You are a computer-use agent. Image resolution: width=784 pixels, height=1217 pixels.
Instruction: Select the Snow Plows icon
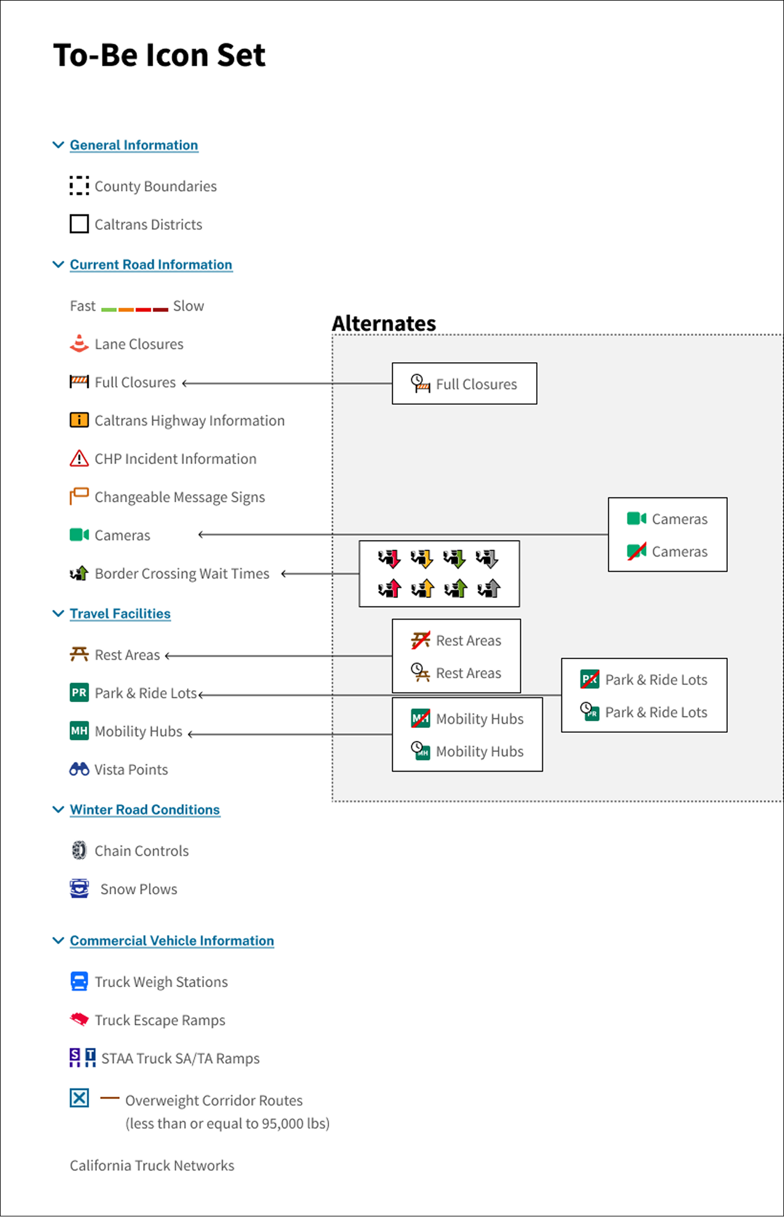79,889
